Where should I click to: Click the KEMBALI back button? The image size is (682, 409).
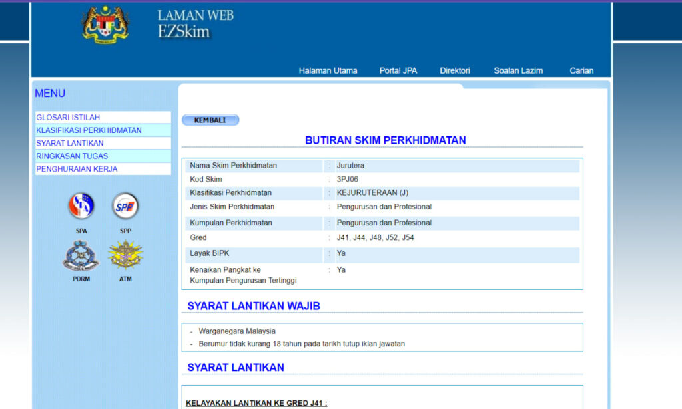tap(210, 120)
